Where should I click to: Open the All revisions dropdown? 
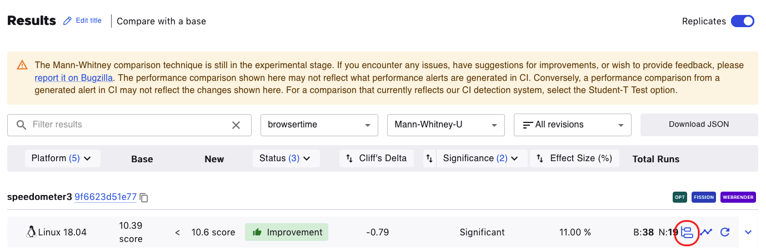[x=572, y=125]
